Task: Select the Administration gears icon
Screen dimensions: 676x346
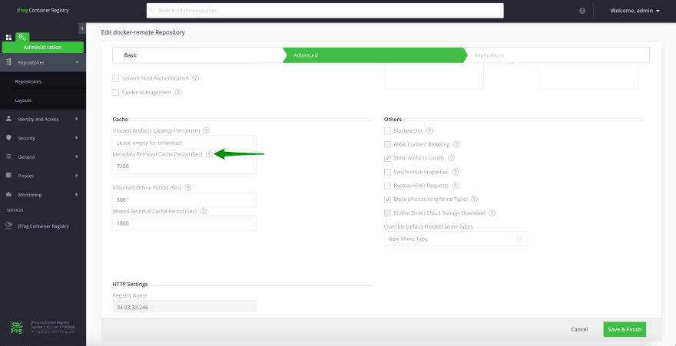Action: click(22, 38)
